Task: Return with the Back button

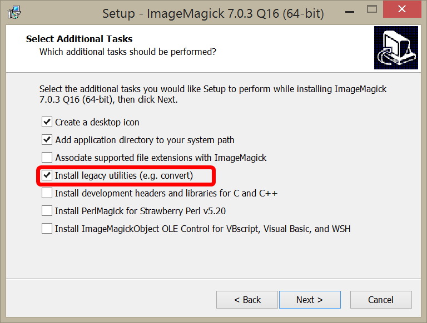Action: [x=247, y=300]
